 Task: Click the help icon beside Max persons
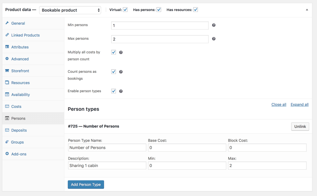click(x=214, y=39)
